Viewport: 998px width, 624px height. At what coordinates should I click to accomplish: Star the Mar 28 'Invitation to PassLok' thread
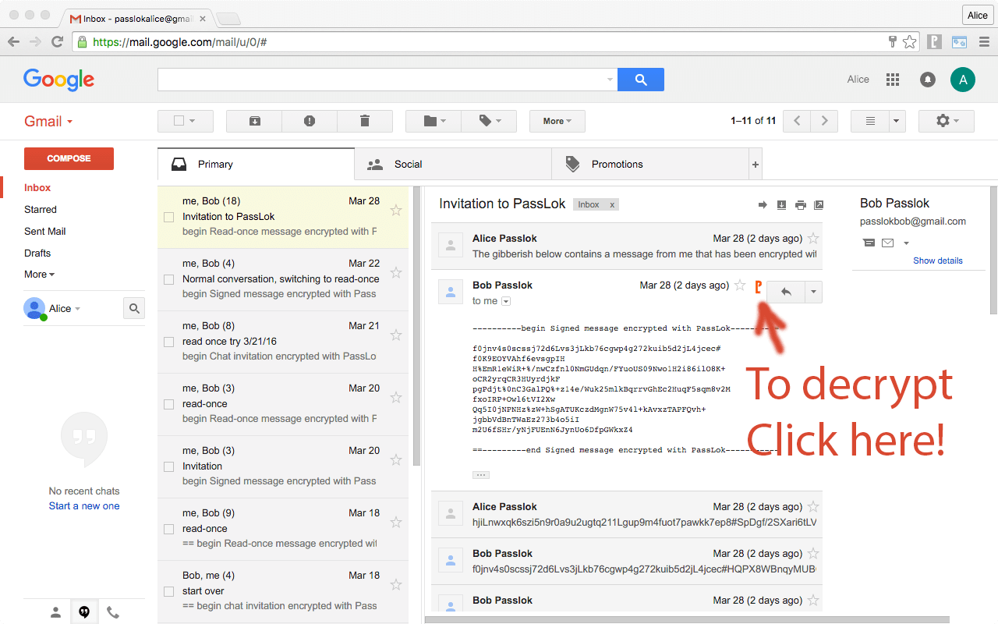click(x=396, y=210)
